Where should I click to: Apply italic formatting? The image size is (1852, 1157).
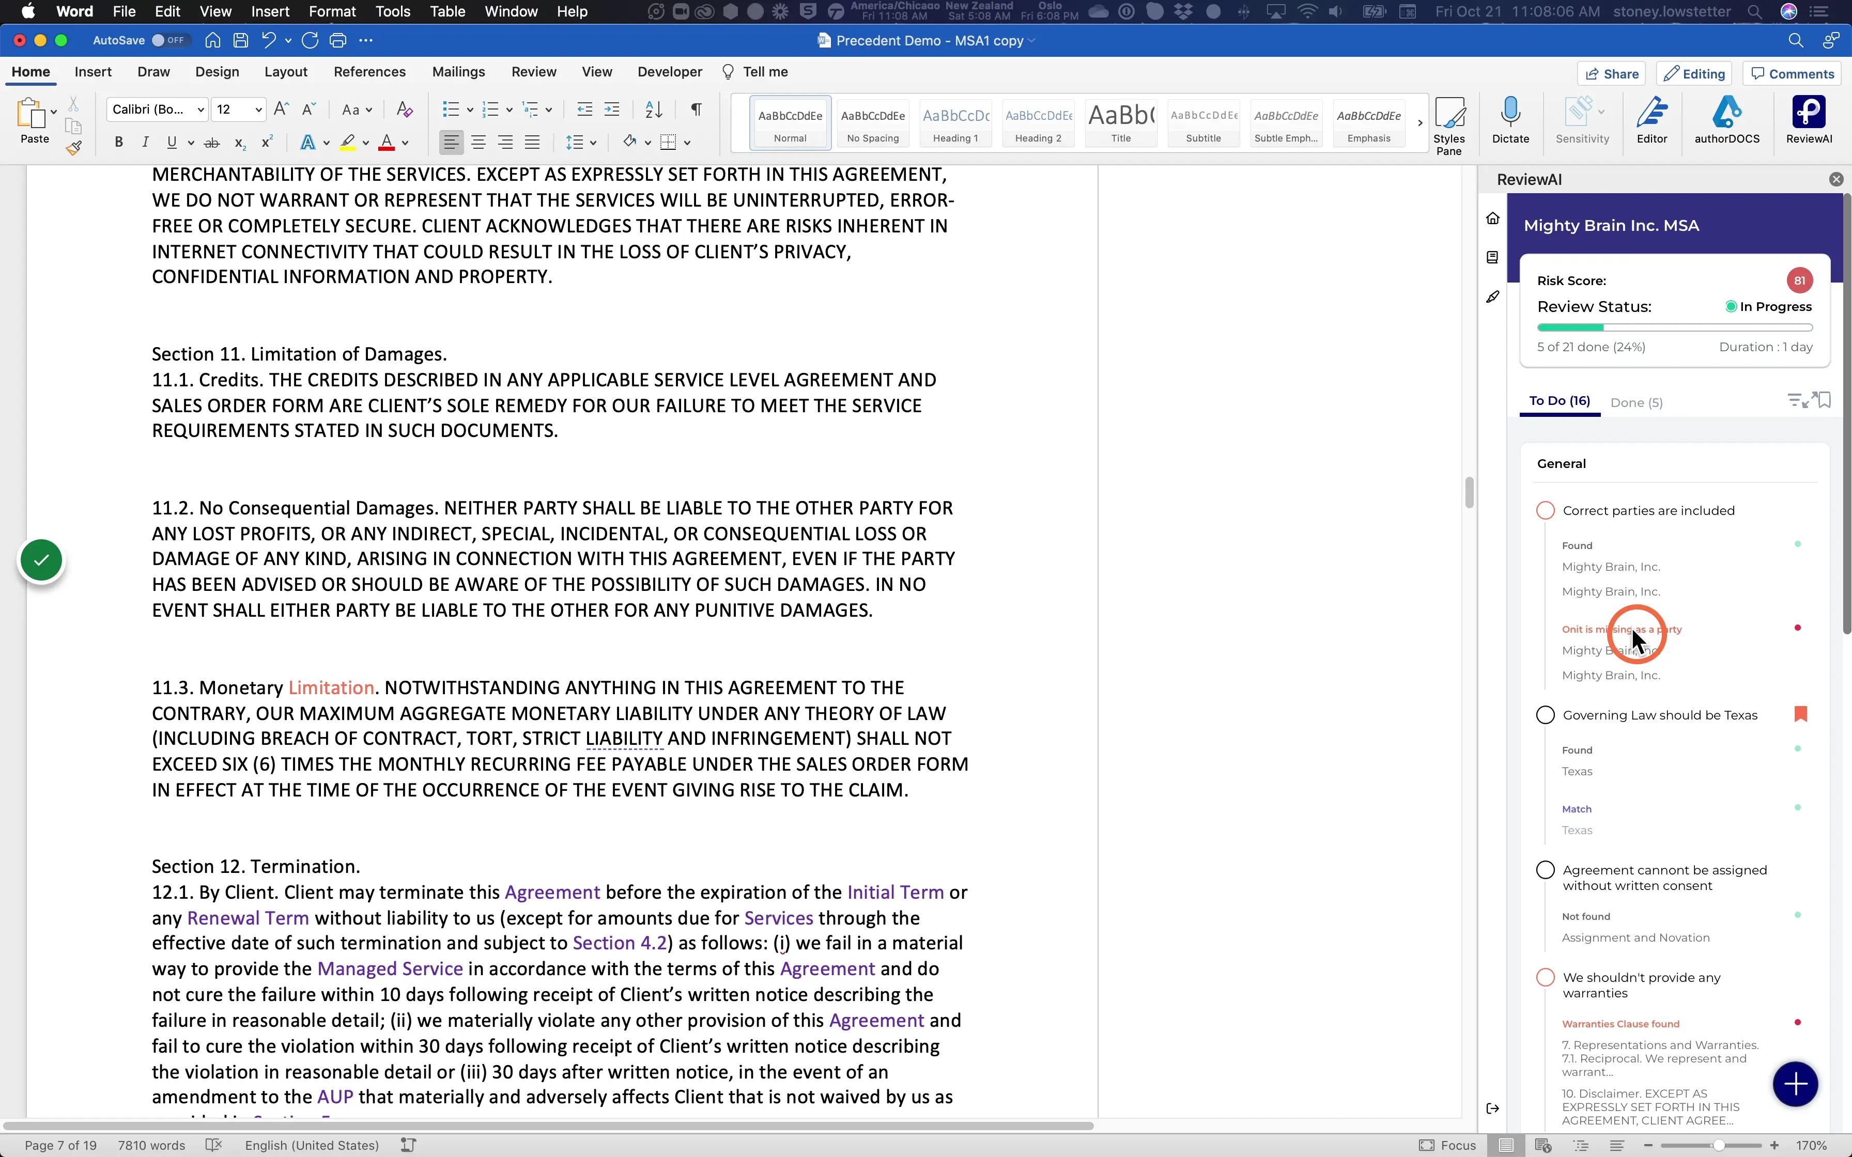point(145,143)
